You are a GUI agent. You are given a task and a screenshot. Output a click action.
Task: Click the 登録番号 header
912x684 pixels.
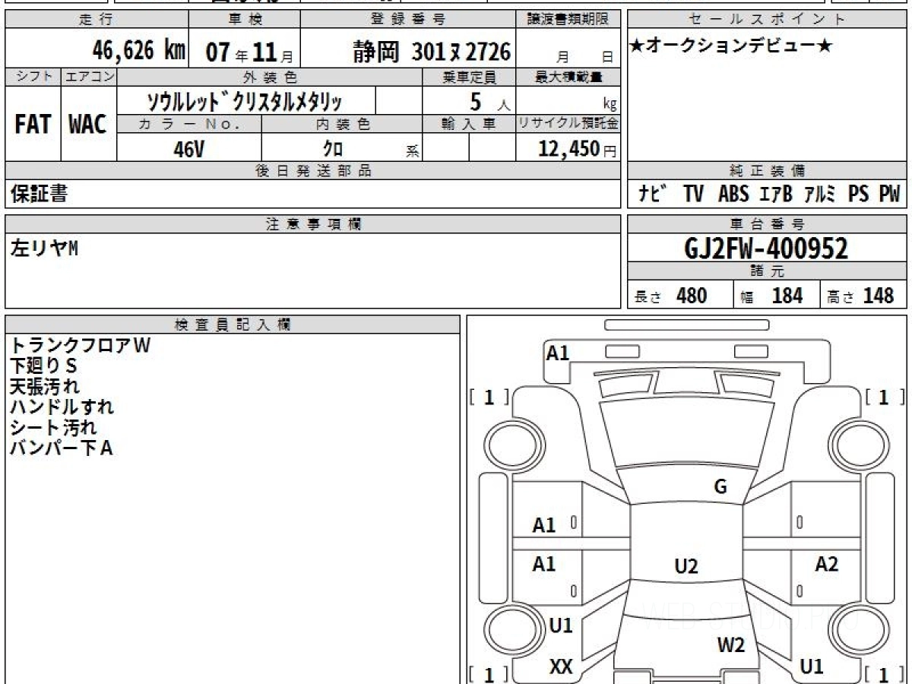[x=408, y=20]
